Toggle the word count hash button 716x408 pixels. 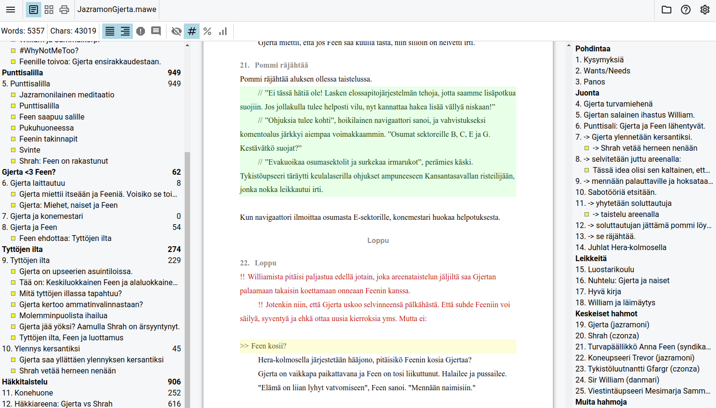192,31
